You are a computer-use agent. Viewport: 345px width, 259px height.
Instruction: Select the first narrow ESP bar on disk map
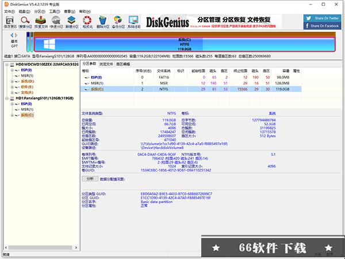point(28,42)
